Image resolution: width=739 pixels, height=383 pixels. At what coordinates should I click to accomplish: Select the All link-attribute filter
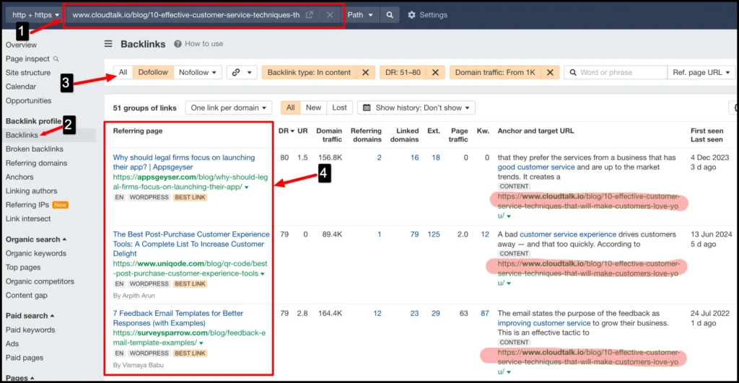point(123,73)
